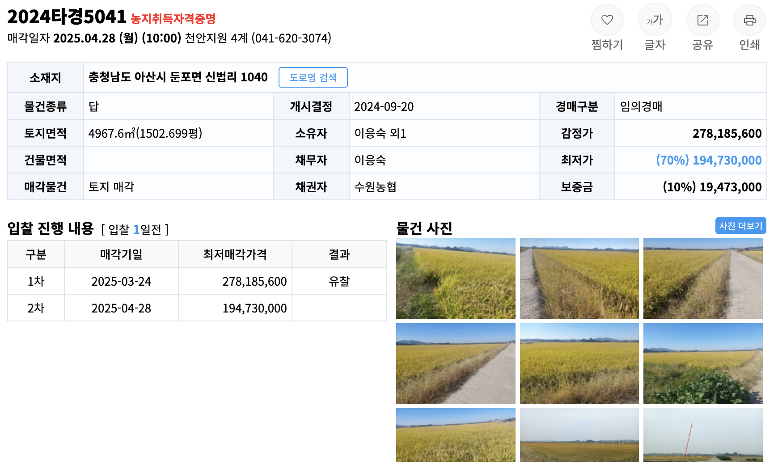Click the 구분 column header
The image size is (778, 473).
tap(36, 254)
